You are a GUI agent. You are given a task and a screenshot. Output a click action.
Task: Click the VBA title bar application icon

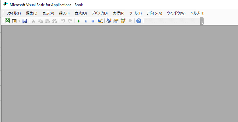(6, 5)
